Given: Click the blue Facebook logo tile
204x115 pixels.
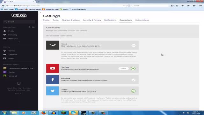Looking at the screenshot, I should coord(53,80).
